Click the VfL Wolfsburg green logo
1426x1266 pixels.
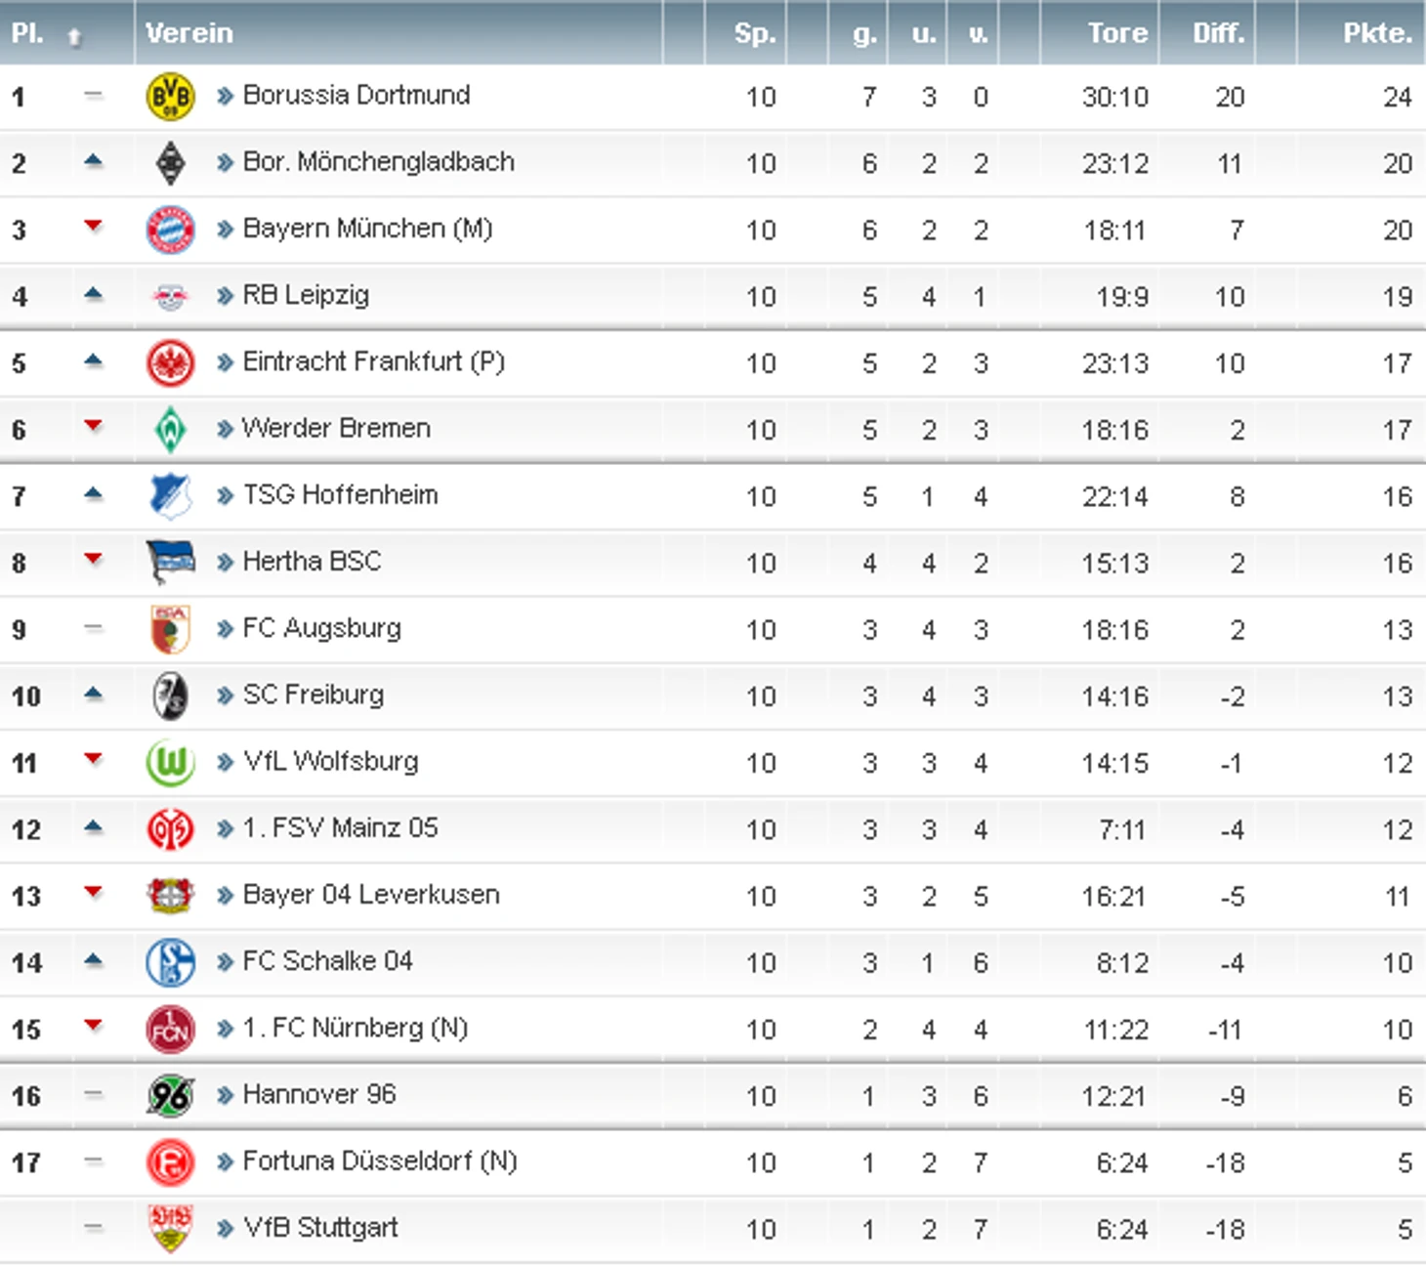[x=170, y=763]
